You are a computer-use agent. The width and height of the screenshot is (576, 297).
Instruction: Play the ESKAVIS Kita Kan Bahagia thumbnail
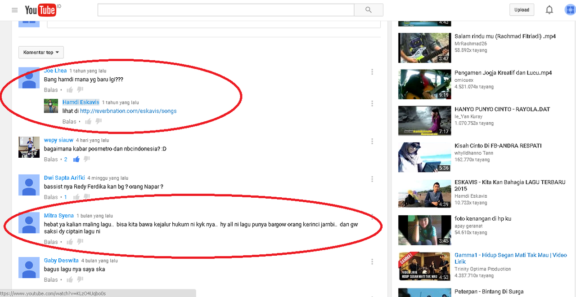point(424,193)
